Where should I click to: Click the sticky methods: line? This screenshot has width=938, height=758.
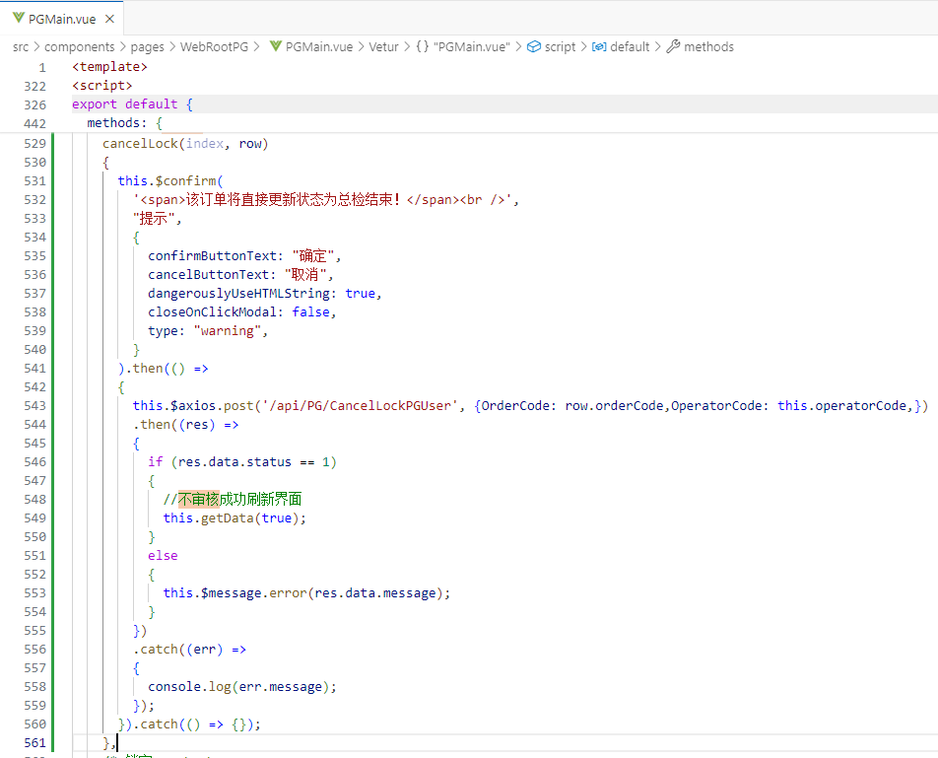(x=124, y=122)
